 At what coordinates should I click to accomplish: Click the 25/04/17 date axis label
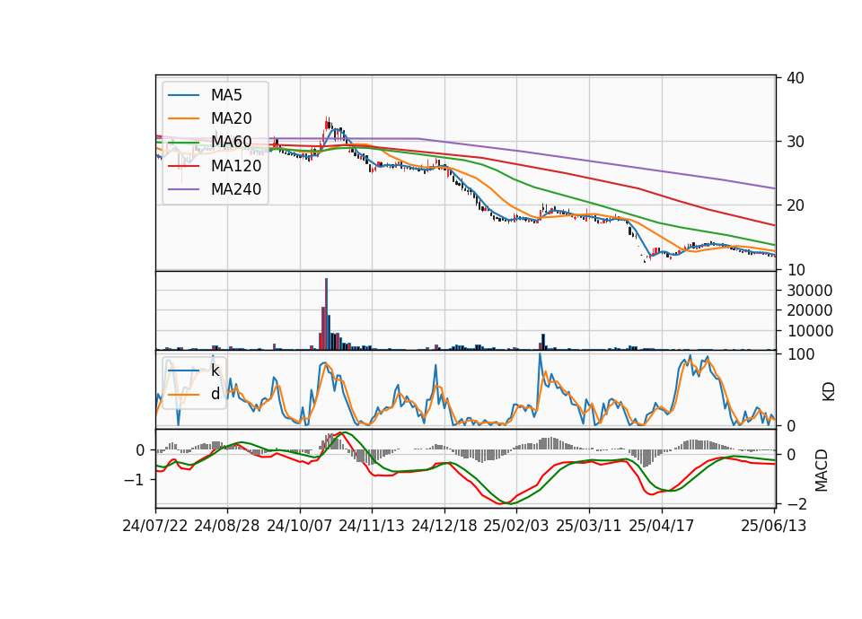662,526
